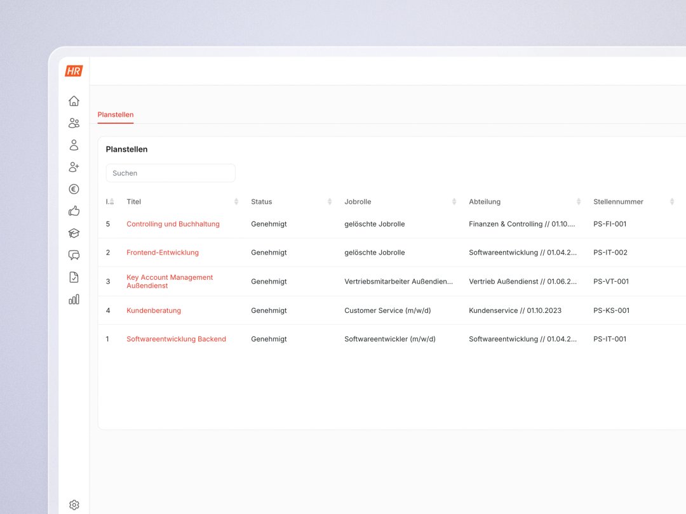The image size is (686, 514).
Task: Click the Suchen search field
Action: 171,173
